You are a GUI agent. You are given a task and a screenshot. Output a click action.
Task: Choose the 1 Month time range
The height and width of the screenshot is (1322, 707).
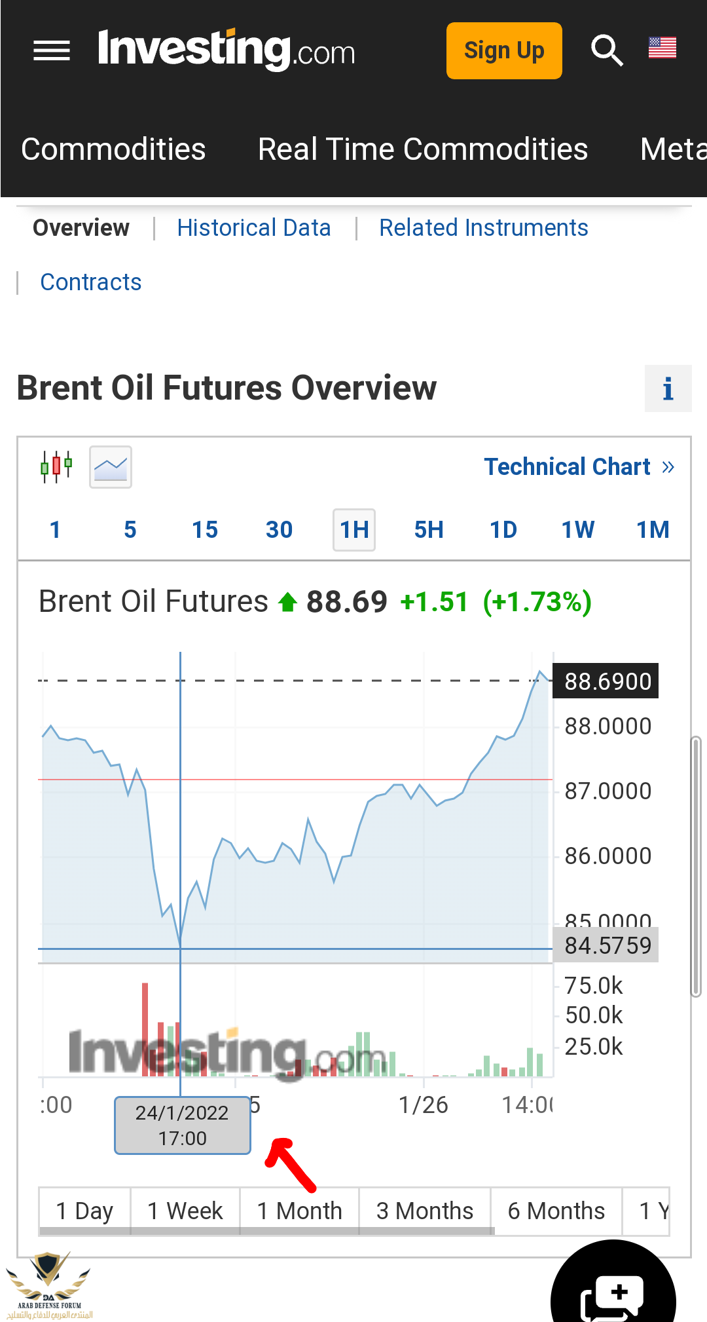(299, 1211)
